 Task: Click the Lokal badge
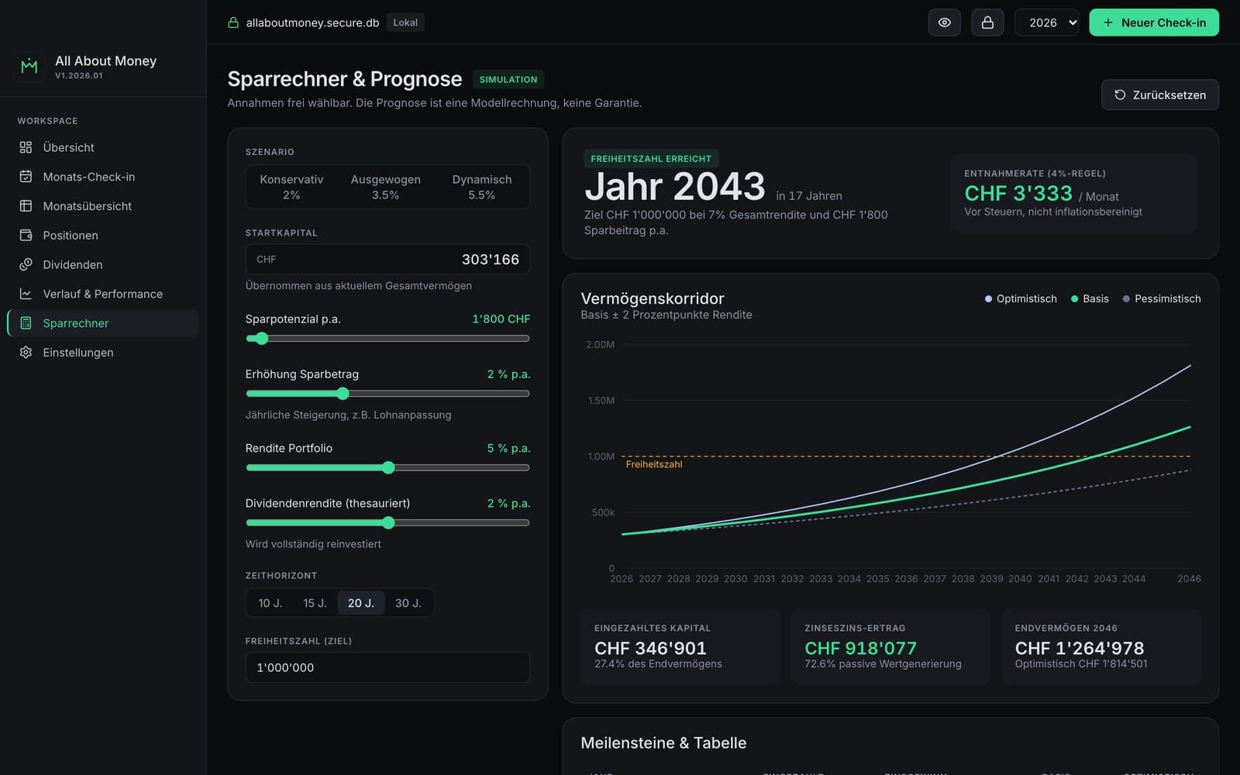pos(405,22)
